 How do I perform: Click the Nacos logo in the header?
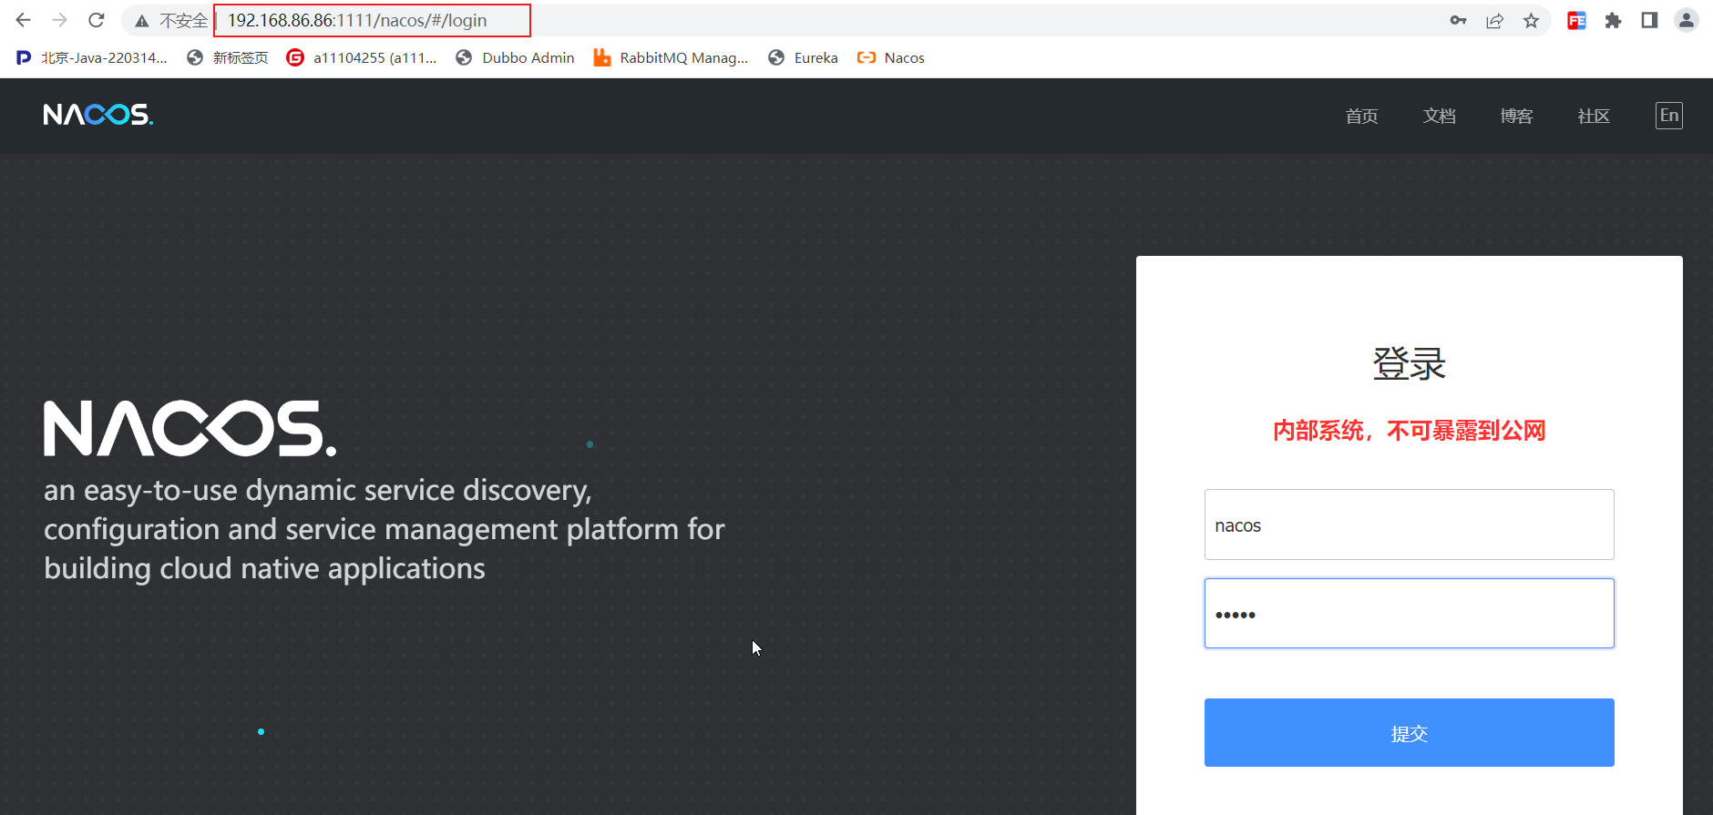point(98,115)
